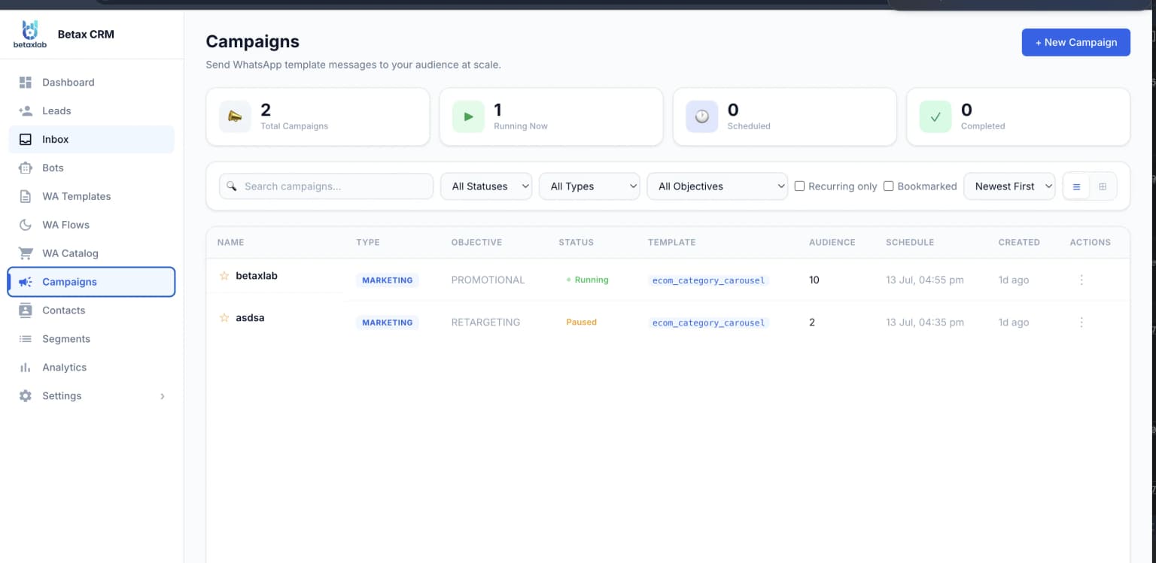The image size is (1156, 563).
Task: Open Contacts in sidebar
Action: pyautogui.click(x=92, y=310)
